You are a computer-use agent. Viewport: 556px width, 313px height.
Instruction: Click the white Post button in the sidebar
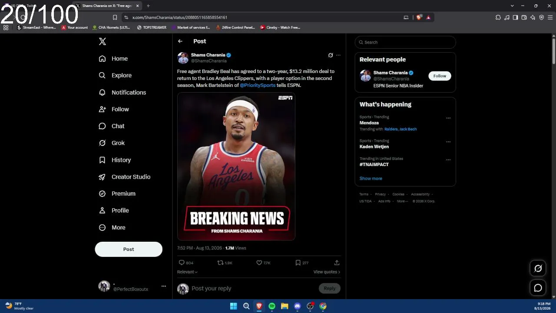tap(129, 249)
